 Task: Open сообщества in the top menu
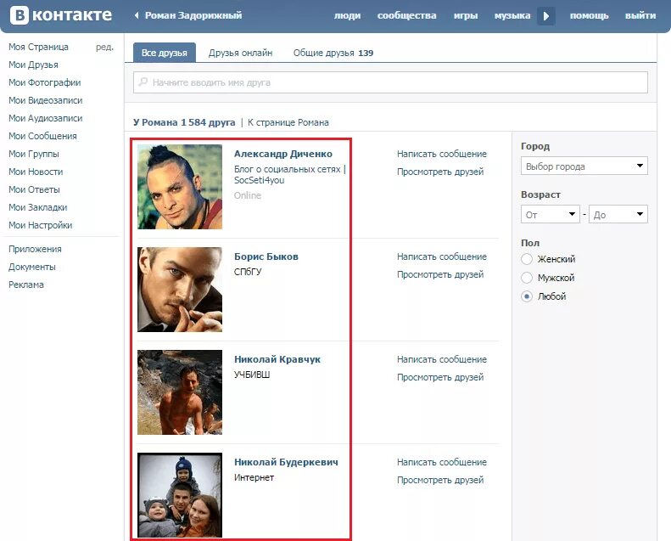tap(406, 16)
